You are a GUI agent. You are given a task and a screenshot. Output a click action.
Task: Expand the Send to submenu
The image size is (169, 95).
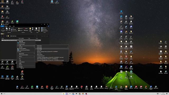point(26,57)
